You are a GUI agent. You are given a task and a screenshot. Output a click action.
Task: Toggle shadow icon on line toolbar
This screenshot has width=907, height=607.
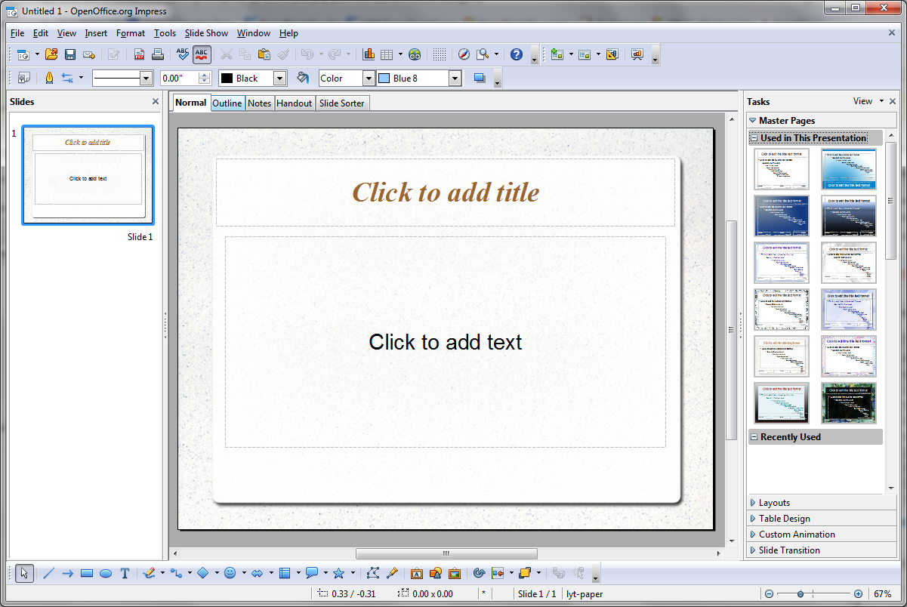coord(479,78)
